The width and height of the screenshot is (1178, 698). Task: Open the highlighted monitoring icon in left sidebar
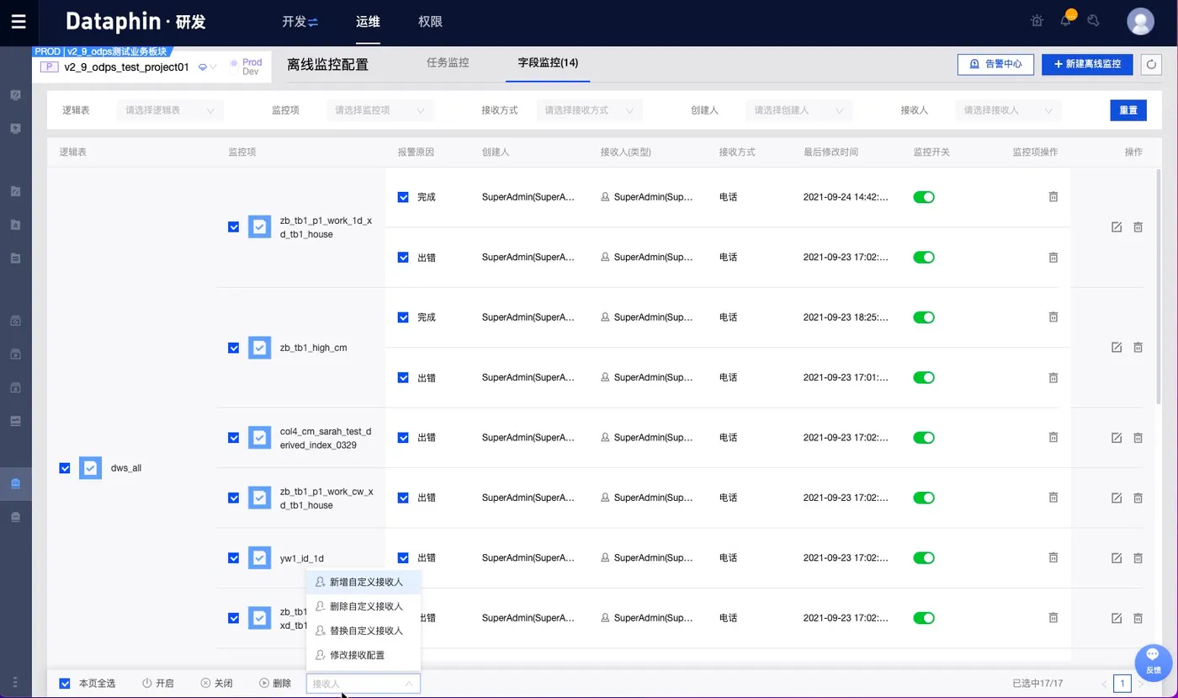pyautogui.click(x=15, y=484)
